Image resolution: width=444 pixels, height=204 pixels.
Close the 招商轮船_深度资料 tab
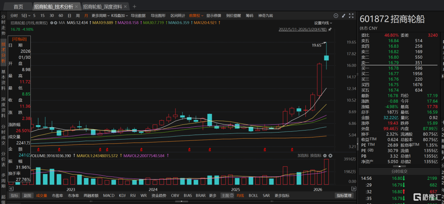[125, 7]
